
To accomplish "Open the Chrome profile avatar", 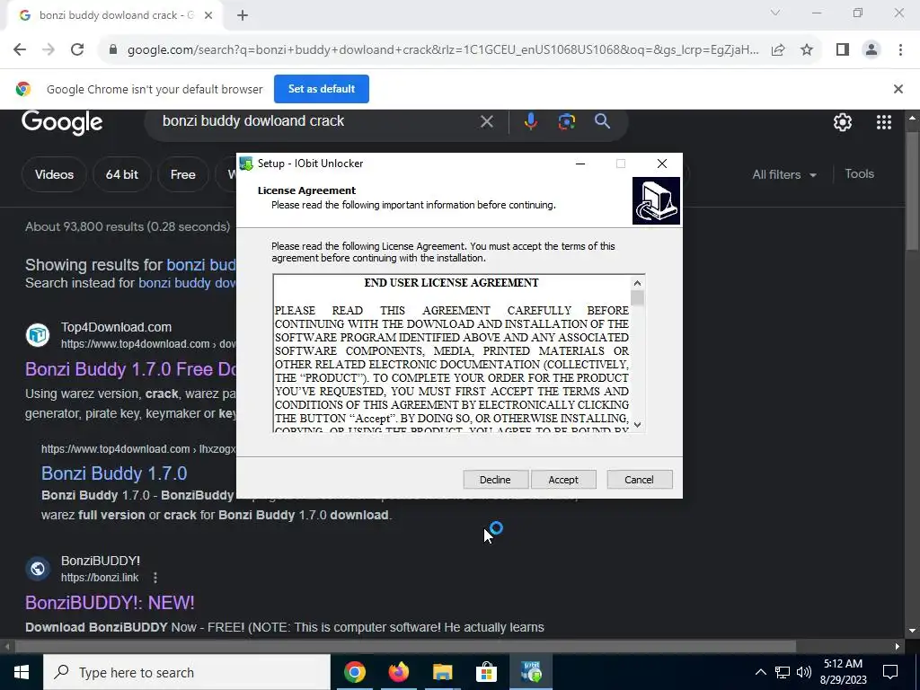I will pyautogui.click(x=871, y=50).
